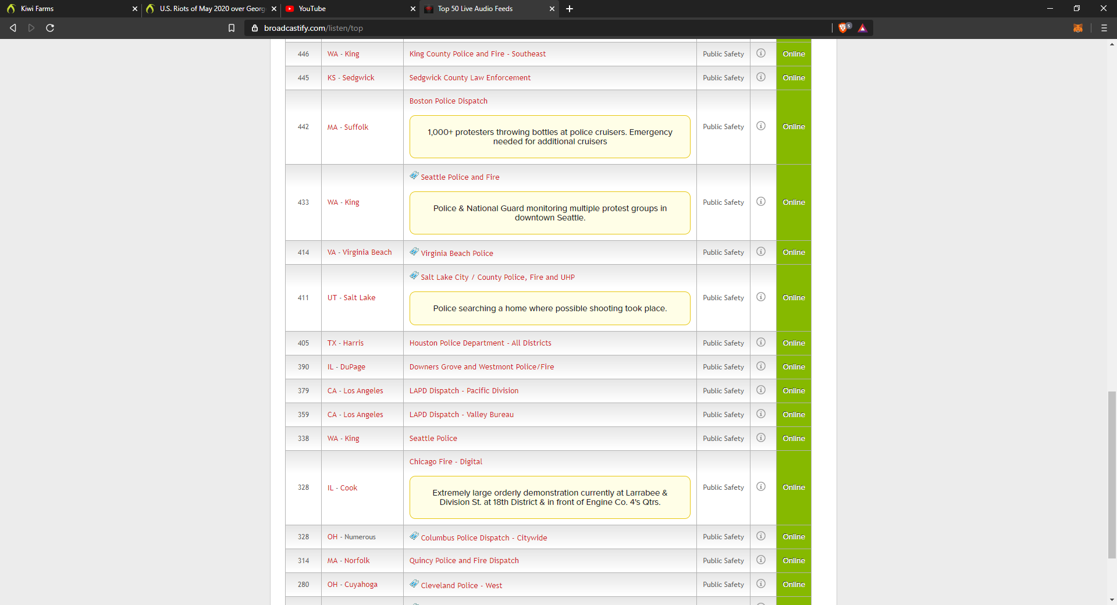Close the Top 50 Live Audio Feeds tab

click(x=552, y=9)
